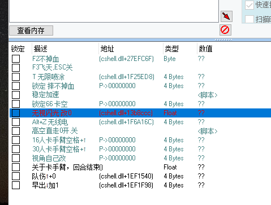Image resolution: width=271 pixels, height=205 pixels.
Task: Toggle the 扫描 checkbox below 快速
Action: tap(250, 19)
